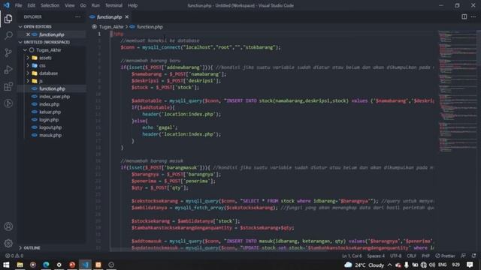Image resolution: width=481 pixels, height=270 pixels.
Task: Open the Explorer view in activity bar
Action: (x=8, y=19)
